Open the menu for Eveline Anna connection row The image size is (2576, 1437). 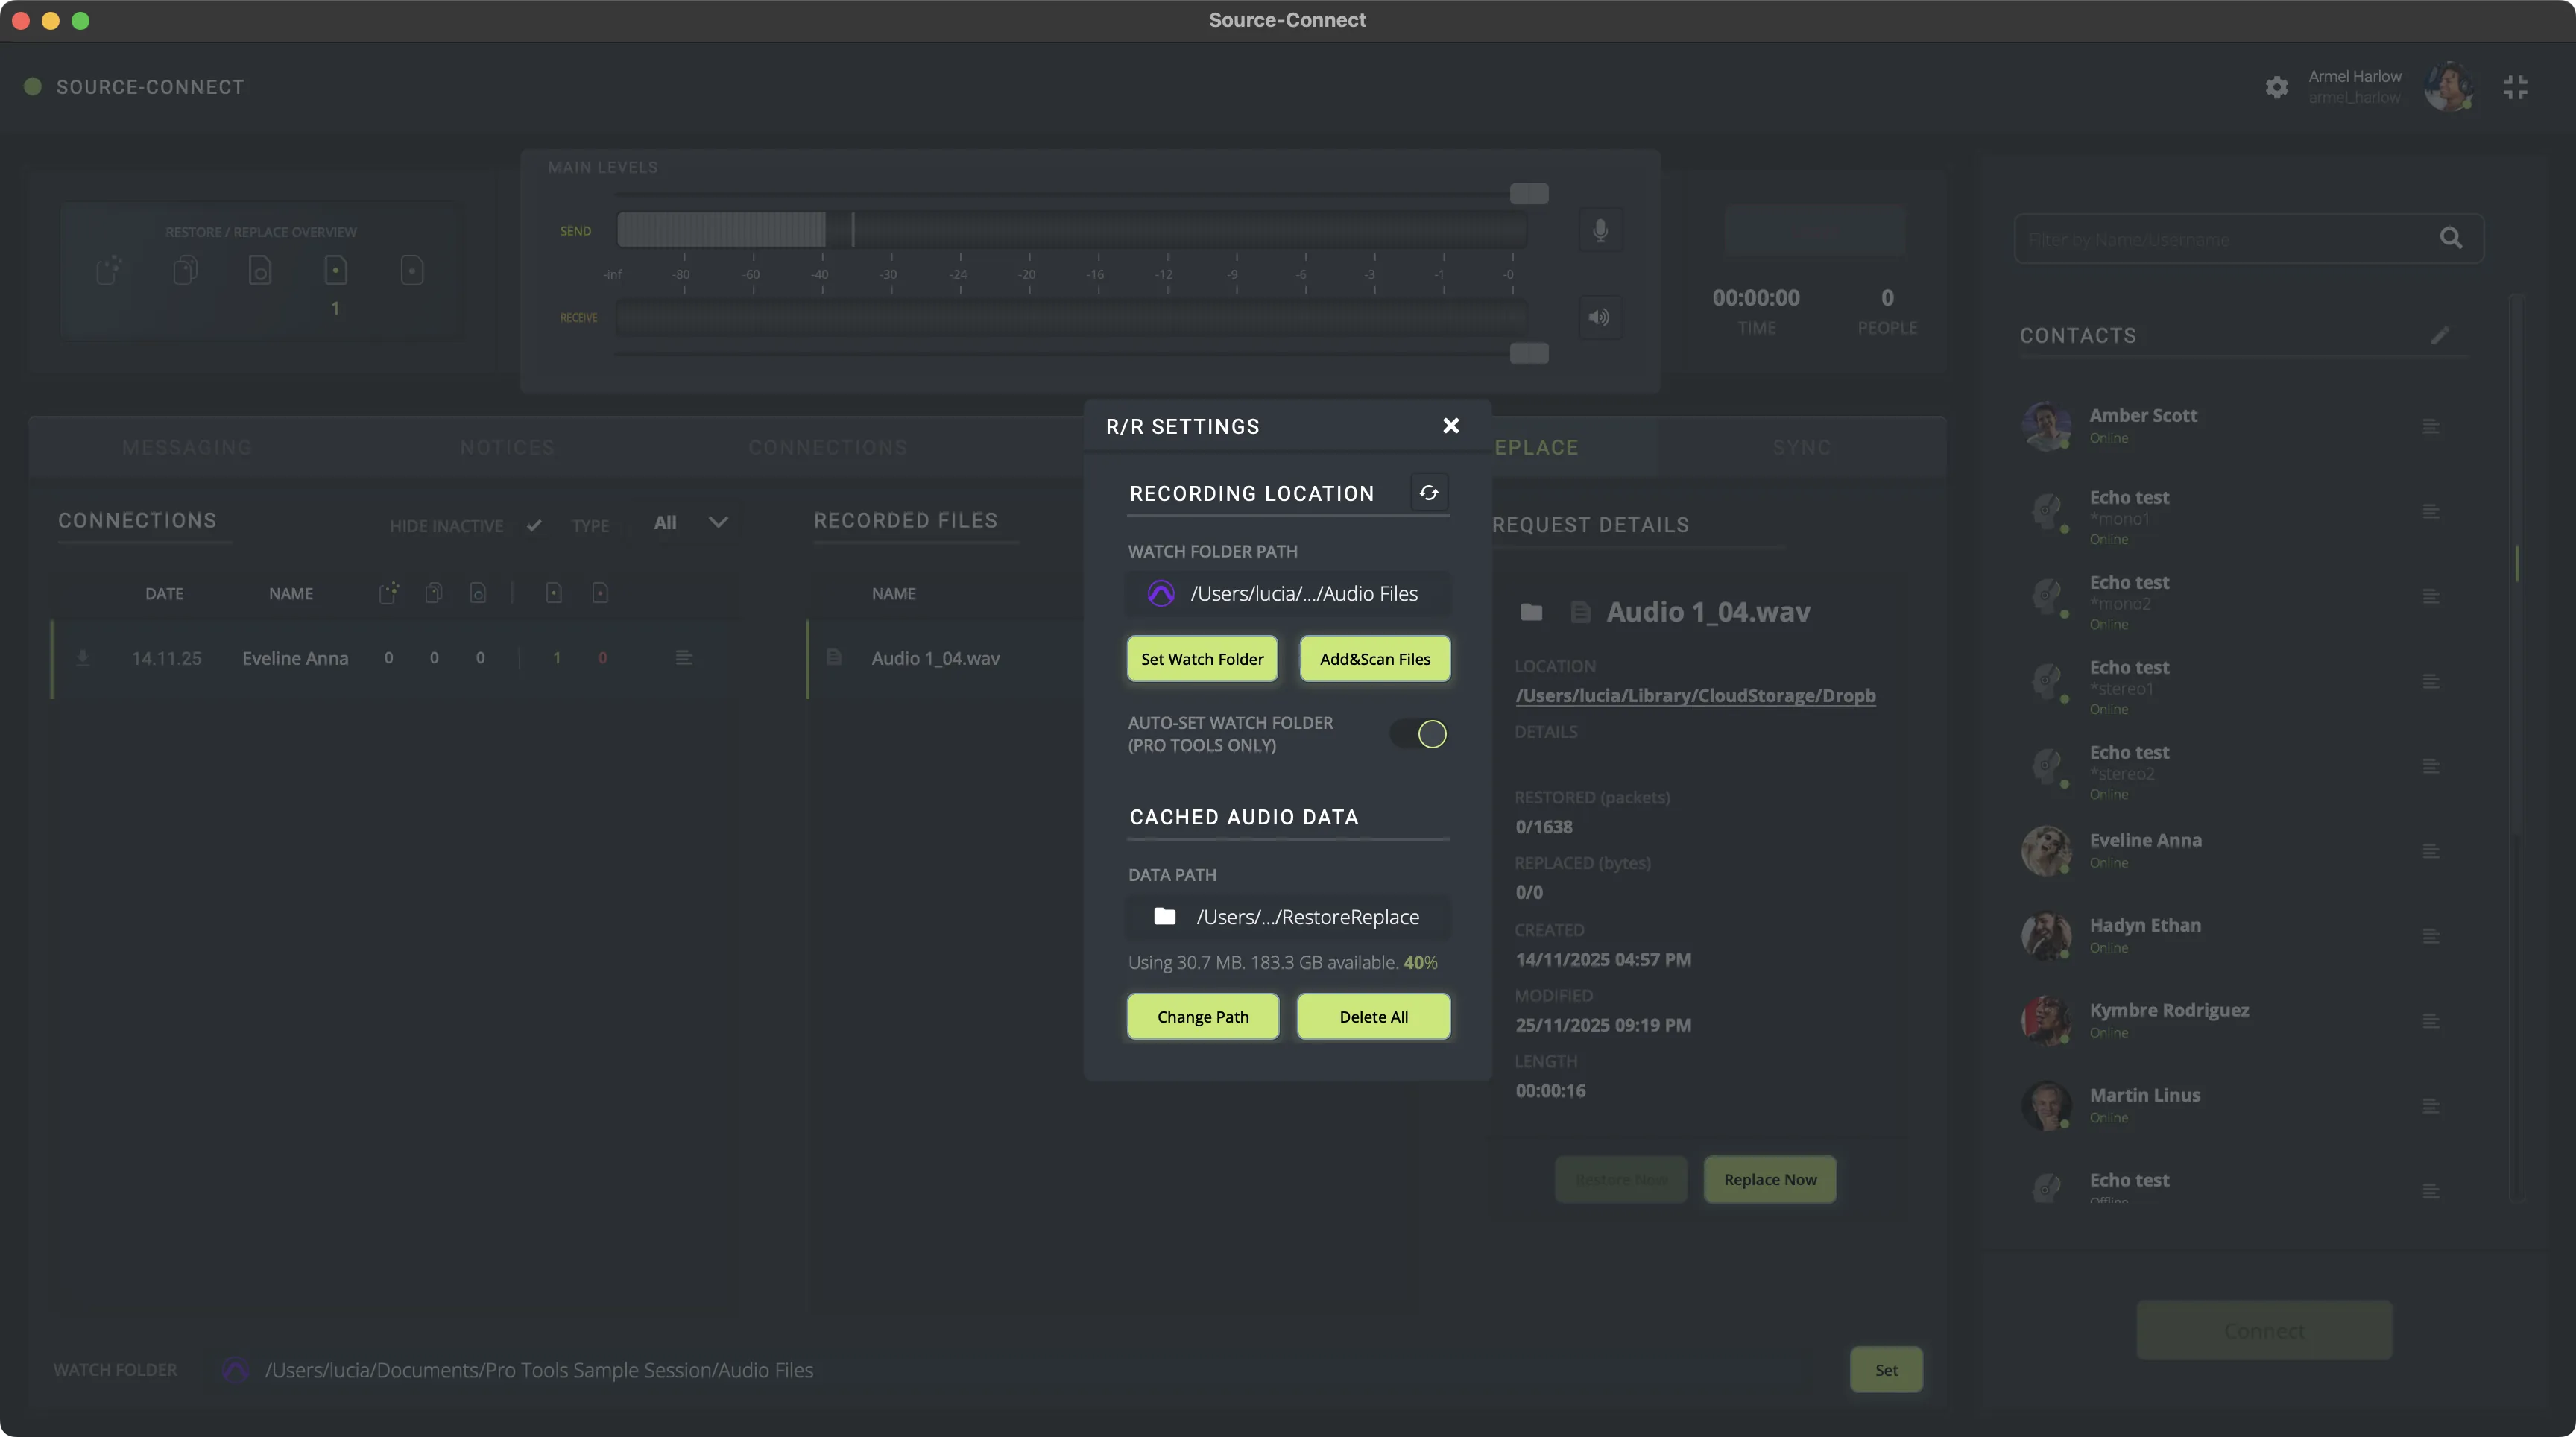point(684,658)
